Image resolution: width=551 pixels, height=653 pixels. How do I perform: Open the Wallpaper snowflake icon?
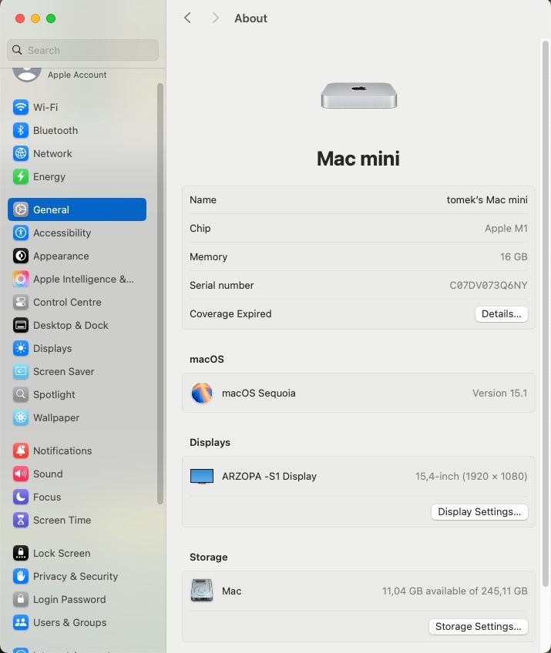[x=21, y=417]
